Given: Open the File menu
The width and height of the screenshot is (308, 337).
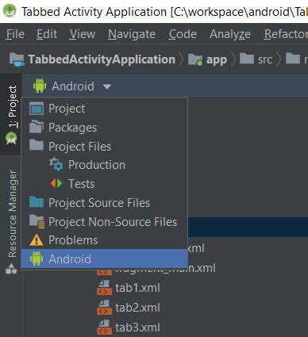Looking at the screenshot, I should pos(15,34).
